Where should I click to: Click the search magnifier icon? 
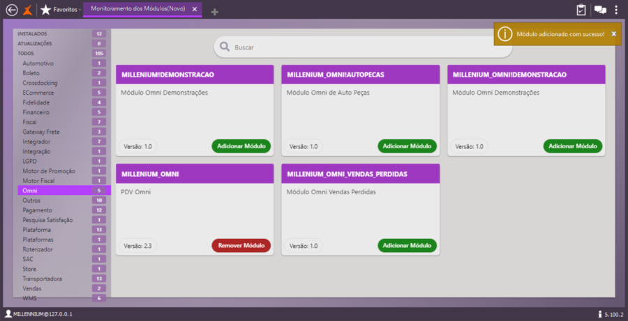coord(225,47)
